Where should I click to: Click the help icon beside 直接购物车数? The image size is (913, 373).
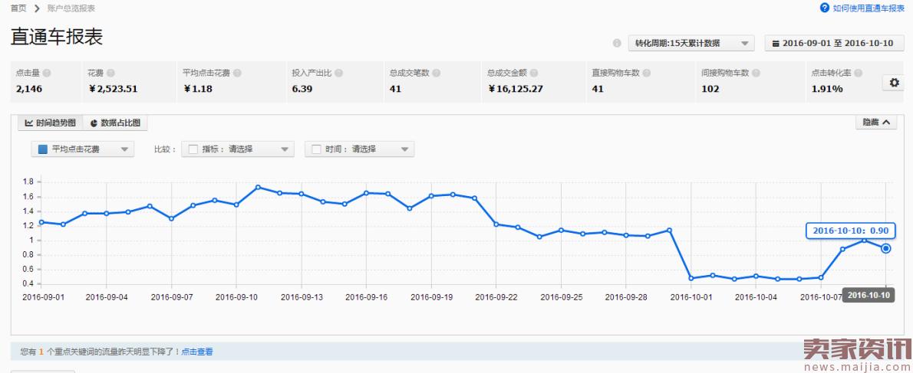pos(647,74)
